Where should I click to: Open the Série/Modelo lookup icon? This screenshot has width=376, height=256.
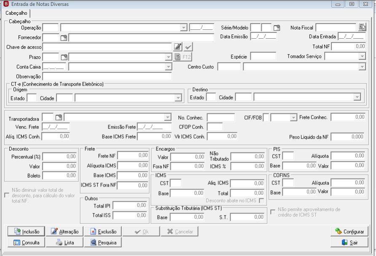pyautogui.click(x=277, y=27)
